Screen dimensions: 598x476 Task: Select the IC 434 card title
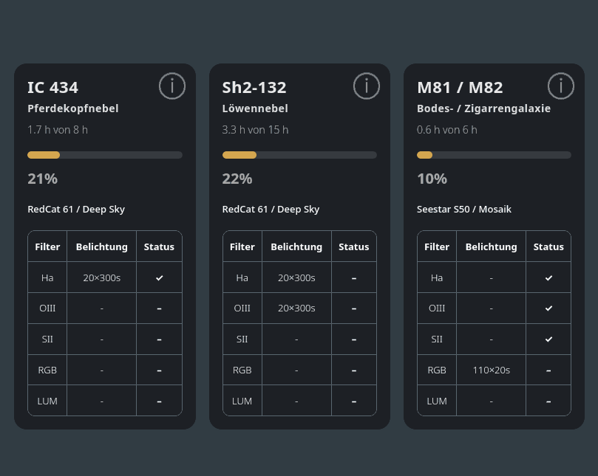tap(53, 88)
